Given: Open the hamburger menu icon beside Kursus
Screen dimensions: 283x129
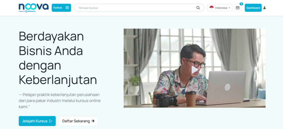Looking at the screenshot, I should pos(67,8).
